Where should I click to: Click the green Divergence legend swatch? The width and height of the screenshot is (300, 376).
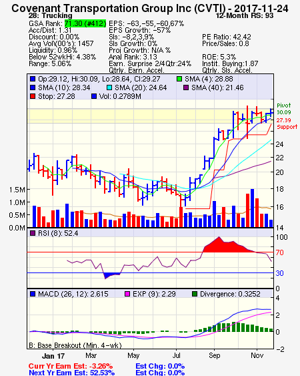[x=195, y=294]
